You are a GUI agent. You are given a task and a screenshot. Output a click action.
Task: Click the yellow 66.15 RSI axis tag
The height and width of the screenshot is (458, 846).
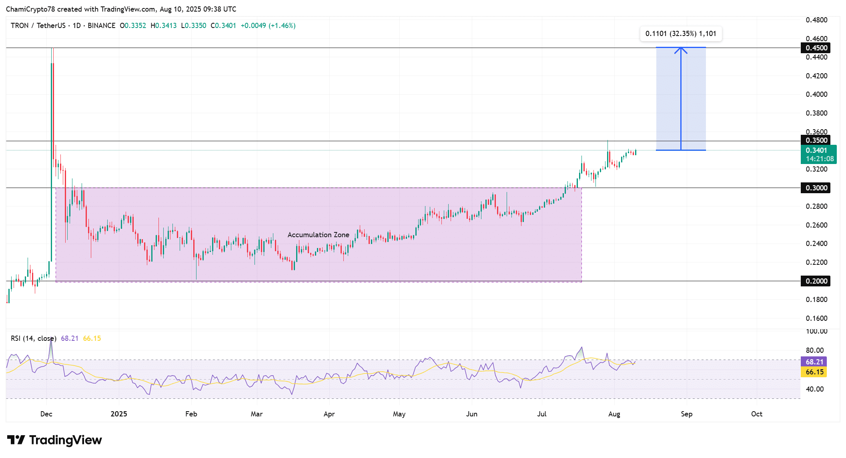pyautogui.click(x=814, y=372)
